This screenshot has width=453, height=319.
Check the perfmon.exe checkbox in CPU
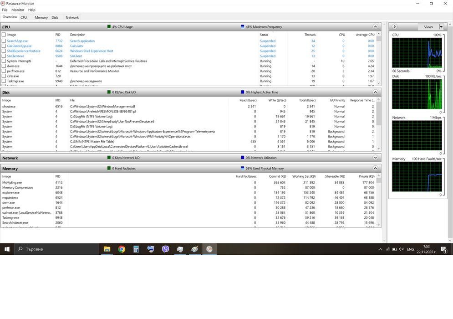point(4,71)
